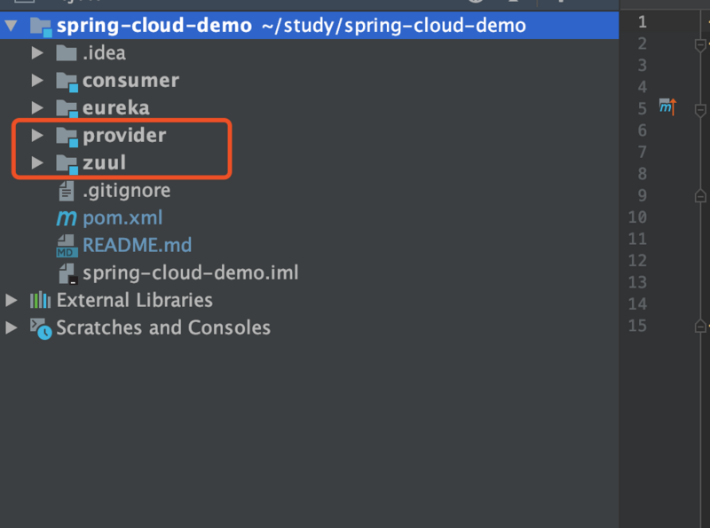
Task: Expand External Libraries
Action: point(11,300)
